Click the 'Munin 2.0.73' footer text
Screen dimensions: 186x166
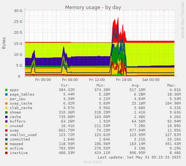[93, 162]
